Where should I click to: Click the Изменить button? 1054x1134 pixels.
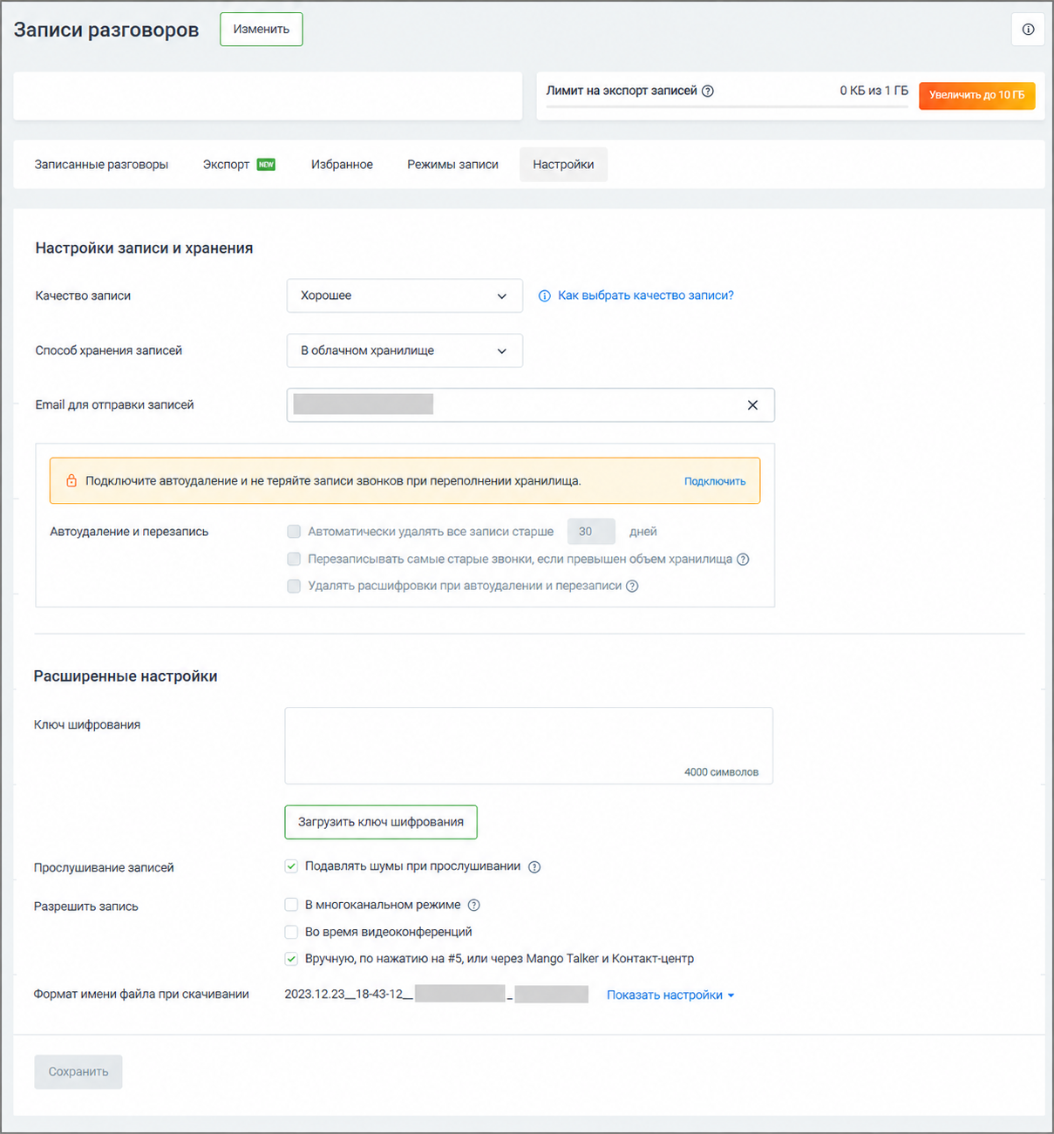[262, 30]
